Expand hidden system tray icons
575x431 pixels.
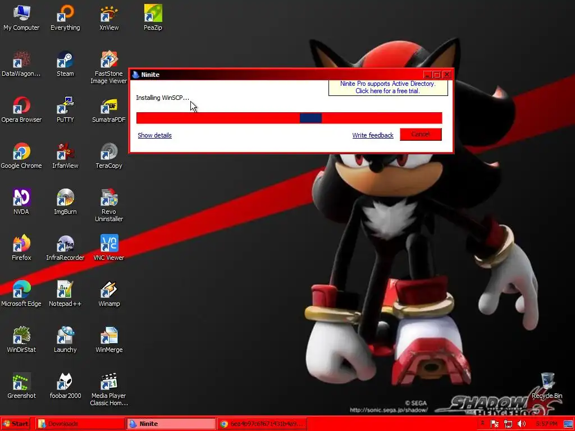(482, 424)
